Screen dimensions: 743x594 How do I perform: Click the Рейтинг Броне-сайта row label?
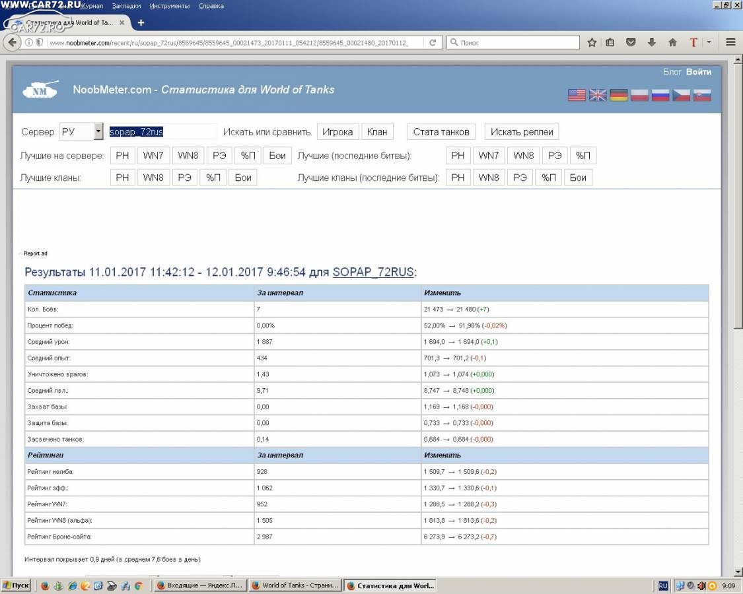coord(59,537)
